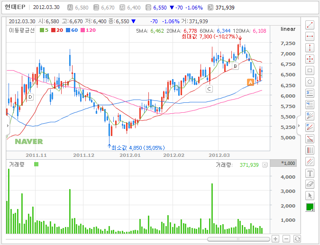Viewport: 320px width, 245px height.
Task: Select the vertical line tool
Action: coord(310,48)
